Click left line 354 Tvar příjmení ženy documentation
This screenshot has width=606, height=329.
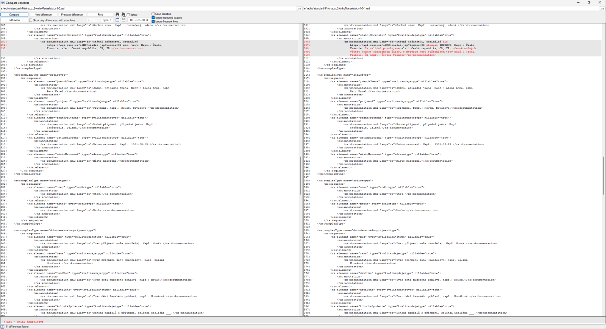click(x=102, y=260)
